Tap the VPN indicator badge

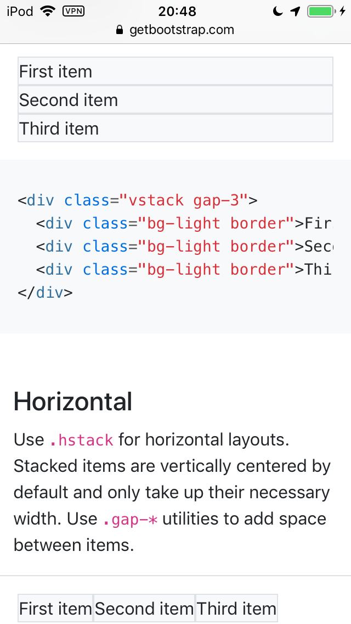(73, 11)
